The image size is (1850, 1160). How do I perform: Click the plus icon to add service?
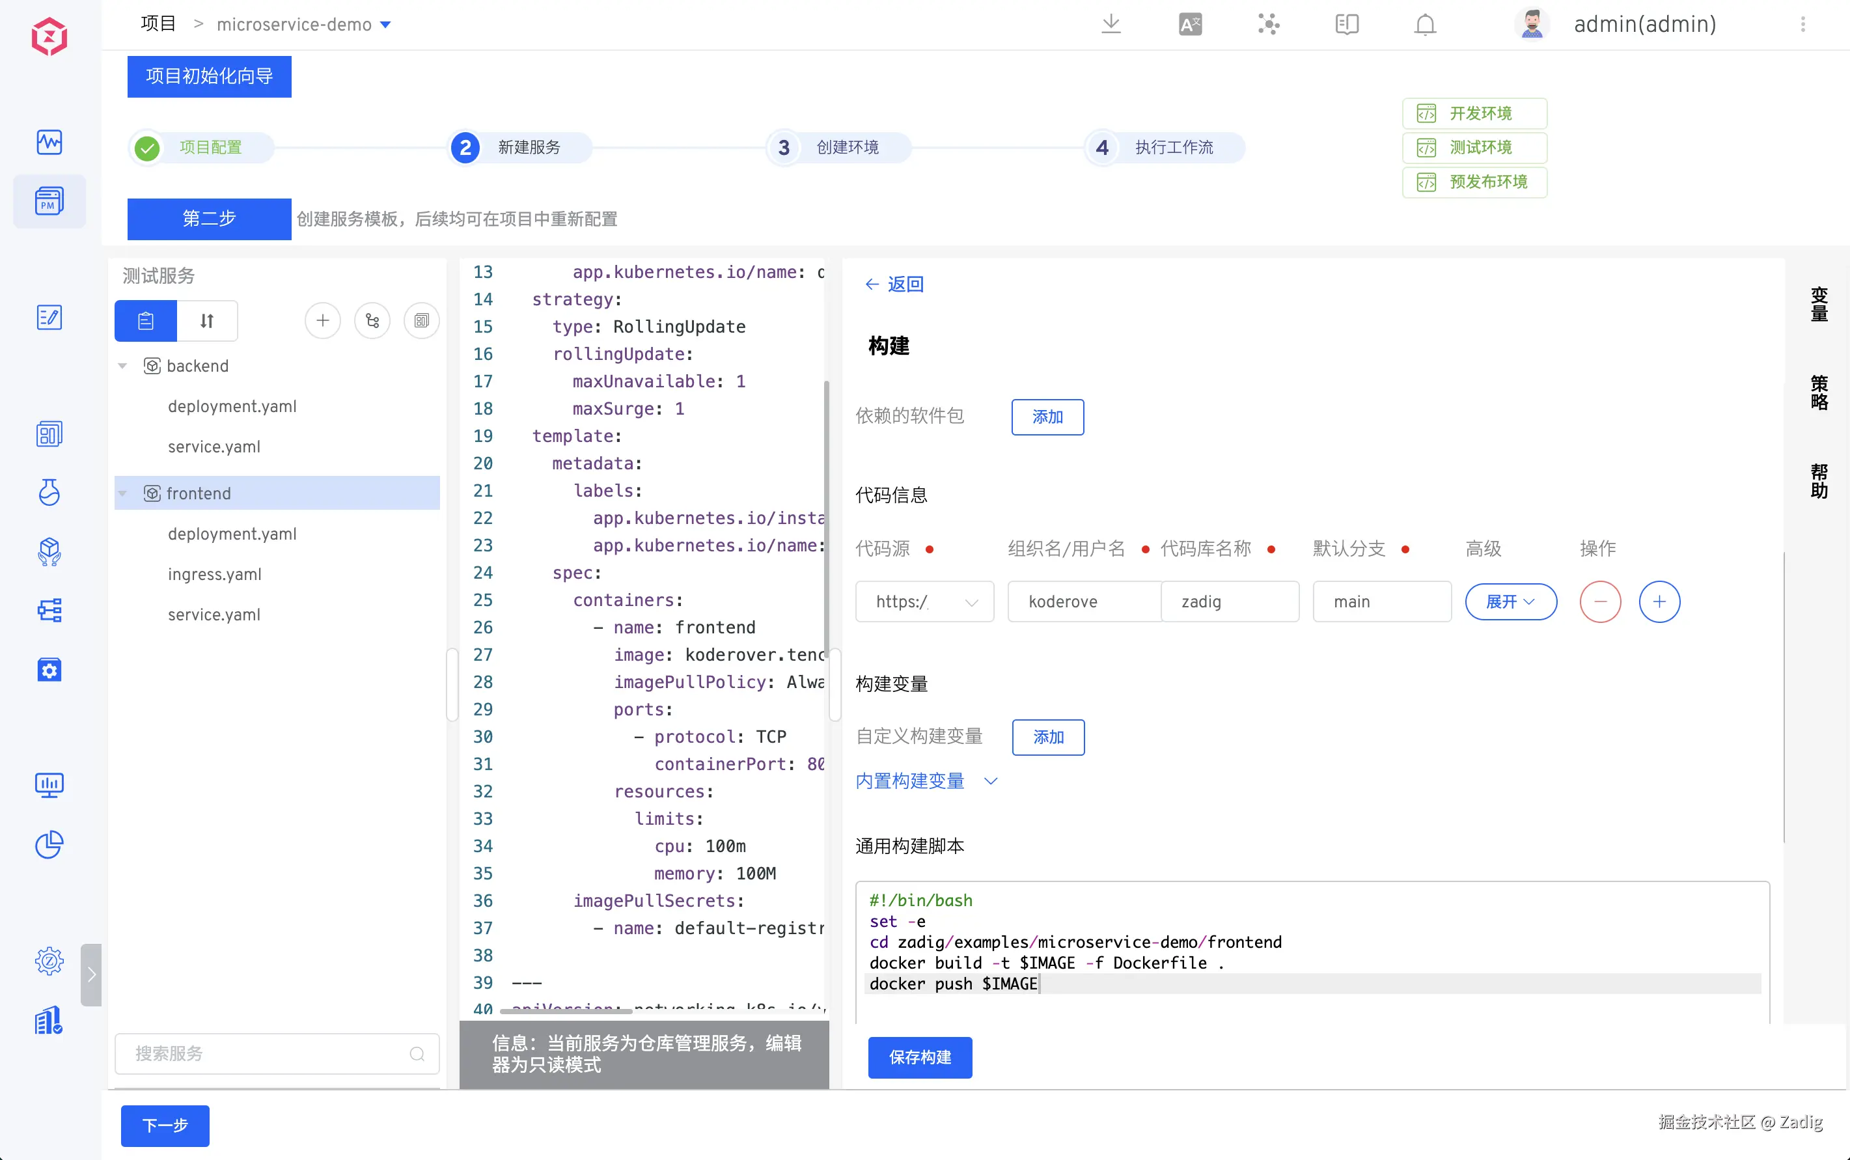[x=322, y=321]
